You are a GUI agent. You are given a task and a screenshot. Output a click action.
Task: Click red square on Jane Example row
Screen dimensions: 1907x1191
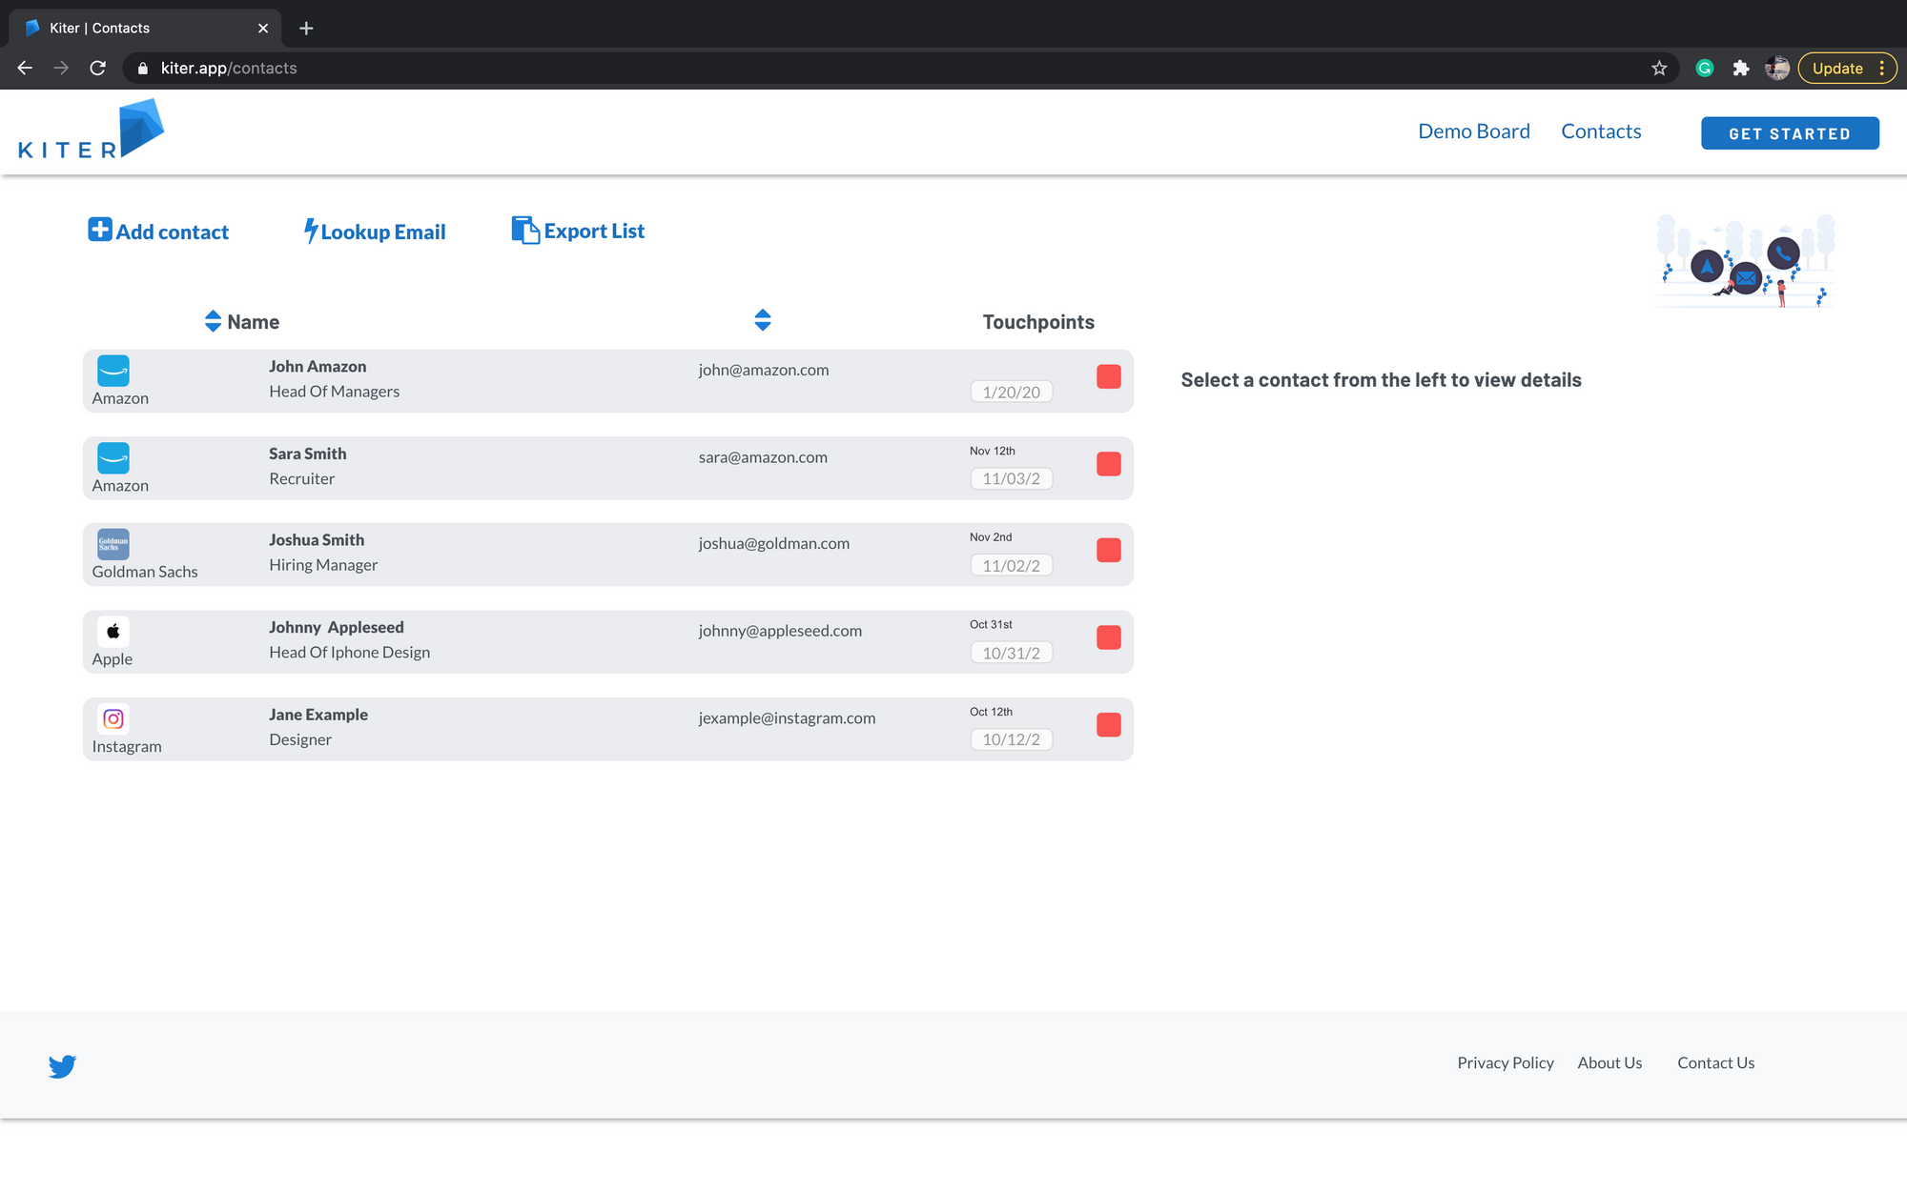pyautogui.click(x=1108, y=725)
